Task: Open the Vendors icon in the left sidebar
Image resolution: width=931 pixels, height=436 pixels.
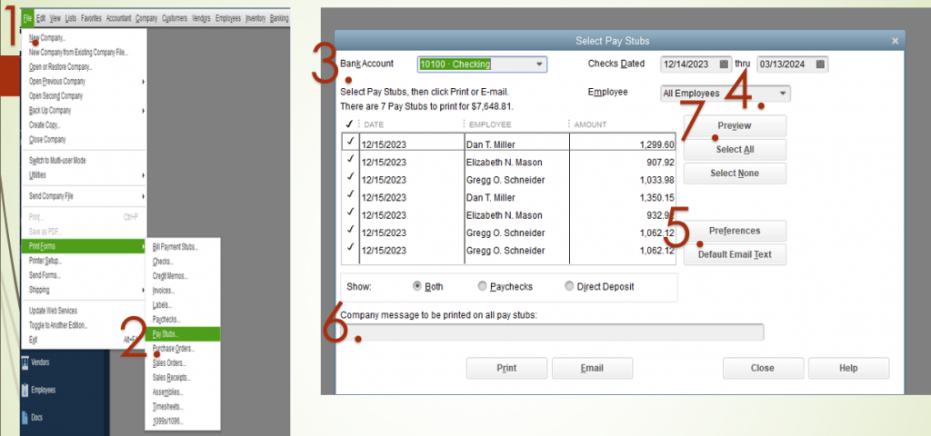Action: pos(25,362)
